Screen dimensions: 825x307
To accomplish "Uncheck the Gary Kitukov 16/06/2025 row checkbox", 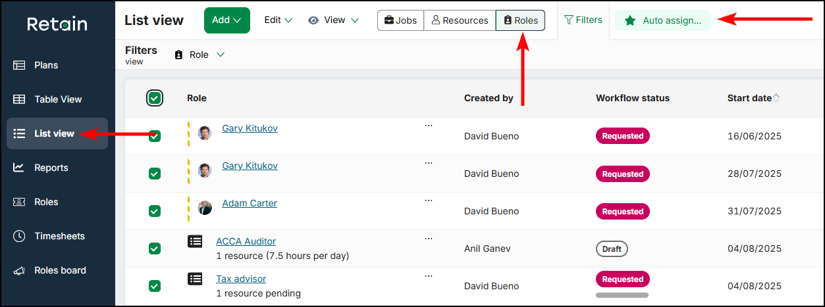I will pyautogui.click(x=154, y=136).
